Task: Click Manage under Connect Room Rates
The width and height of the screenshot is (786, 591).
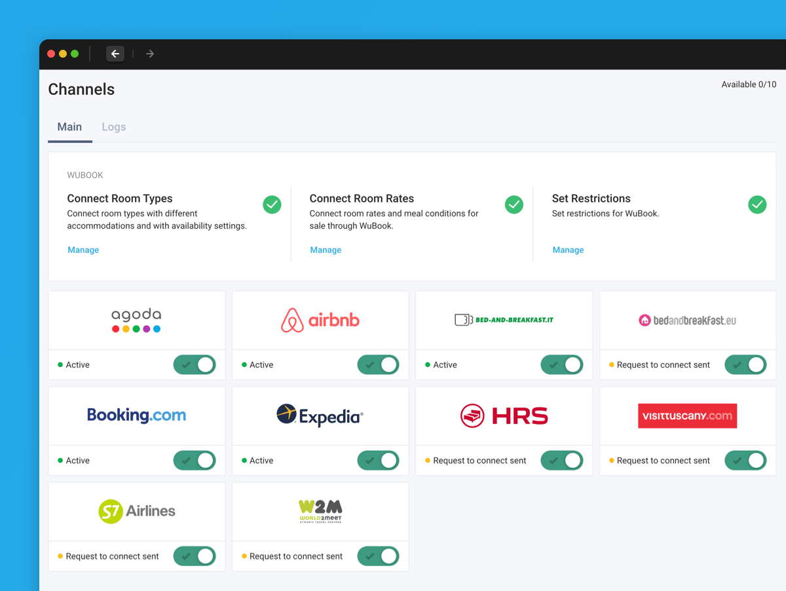Action: click(x=326, y=250)
